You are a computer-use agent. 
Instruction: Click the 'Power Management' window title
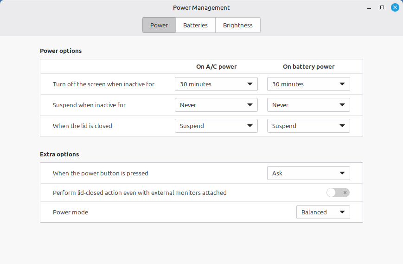coord(201,8)
